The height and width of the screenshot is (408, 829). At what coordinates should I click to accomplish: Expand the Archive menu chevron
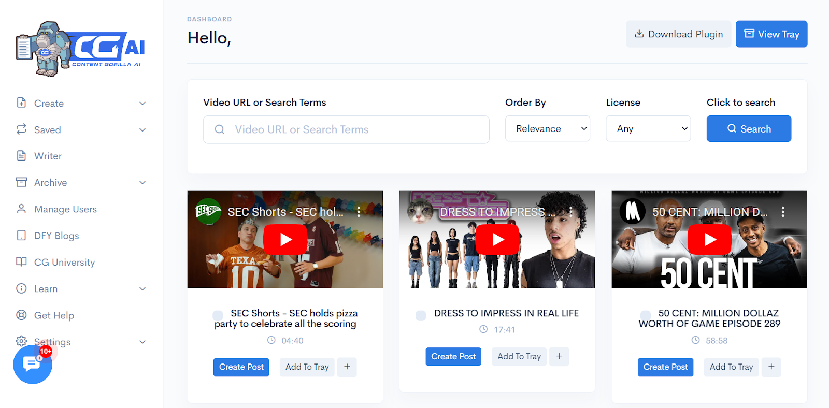(x=142, y=182)
